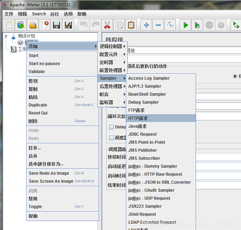Viewport: 241px width, 230px height.
Task: Click the Paste clipboard icon
Action: click(131, 25)
